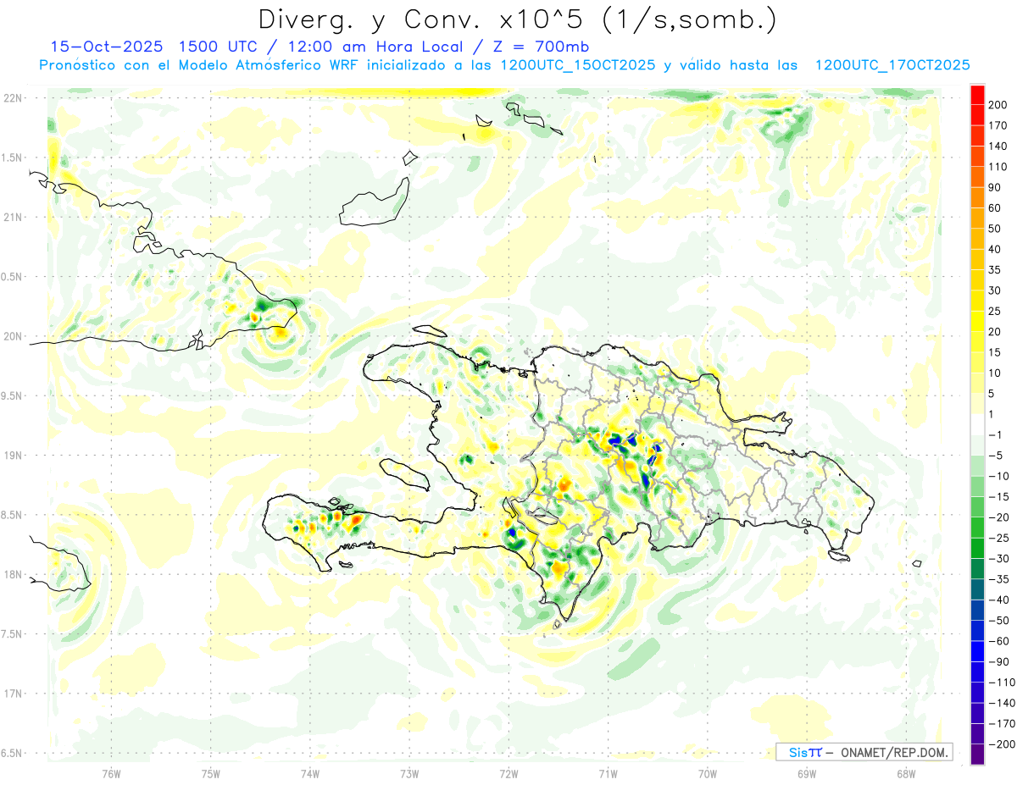The height and width of the screenshot is (785, 1017).
Task: Select the orange swatch between 60 and 90
Action: coord(977,197)
